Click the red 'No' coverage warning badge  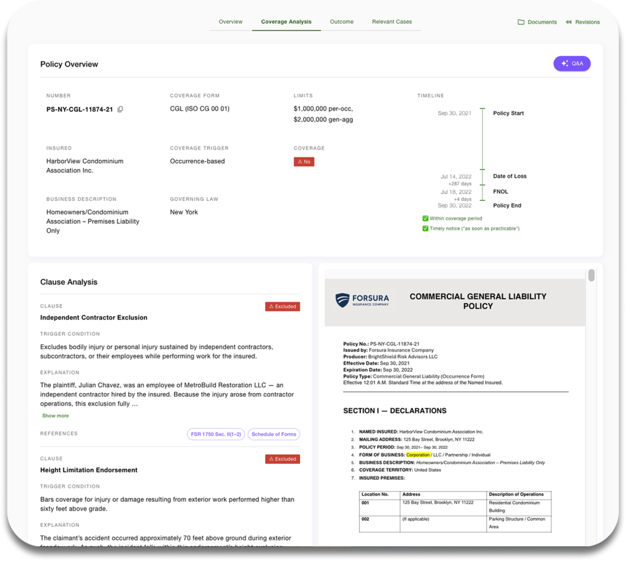[304, 162]
